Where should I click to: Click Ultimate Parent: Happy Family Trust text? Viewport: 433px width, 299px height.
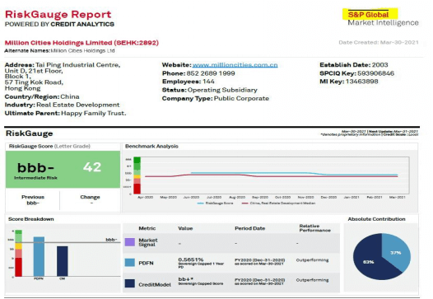pos(66,114)
